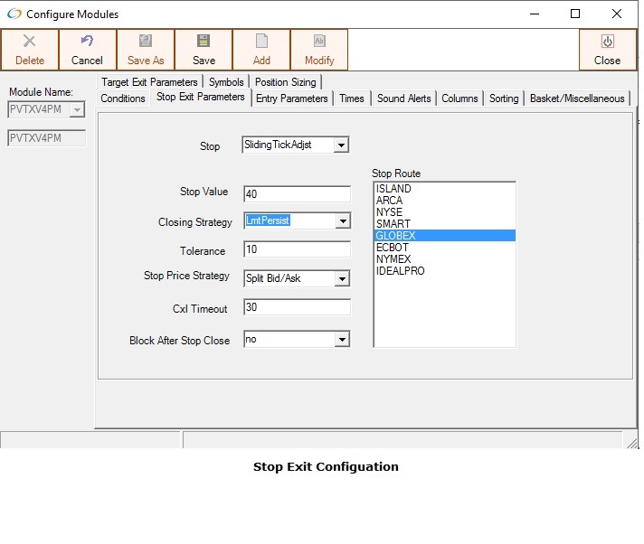Image resolution: width=644 pixels, height=544 pixels.
Task: Go to the Position Sizing tab
Action: point(285,82)
